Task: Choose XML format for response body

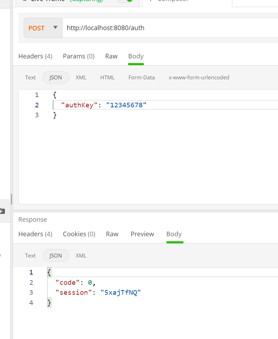Action: coord(81,255)
